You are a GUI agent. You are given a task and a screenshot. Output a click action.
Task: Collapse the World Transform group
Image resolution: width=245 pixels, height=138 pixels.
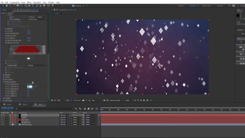(3, 82)
